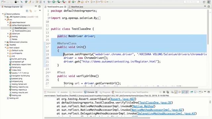Toggle Scroll Lock in Console toolbar
This screenshot has width=212, height=119.
(x=176, y=92)
